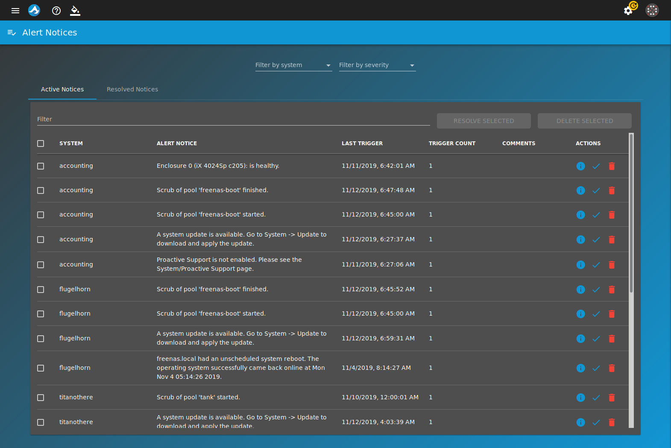Screen dimensions: 671x448
Task: Resolve flugelhorn scrub started alert
Action: [596, 314]
